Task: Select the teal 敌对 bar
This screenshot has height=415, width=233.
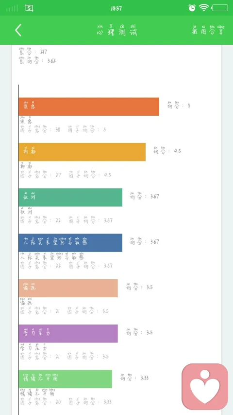Action: pyautogui.click(x=70, y=198)
